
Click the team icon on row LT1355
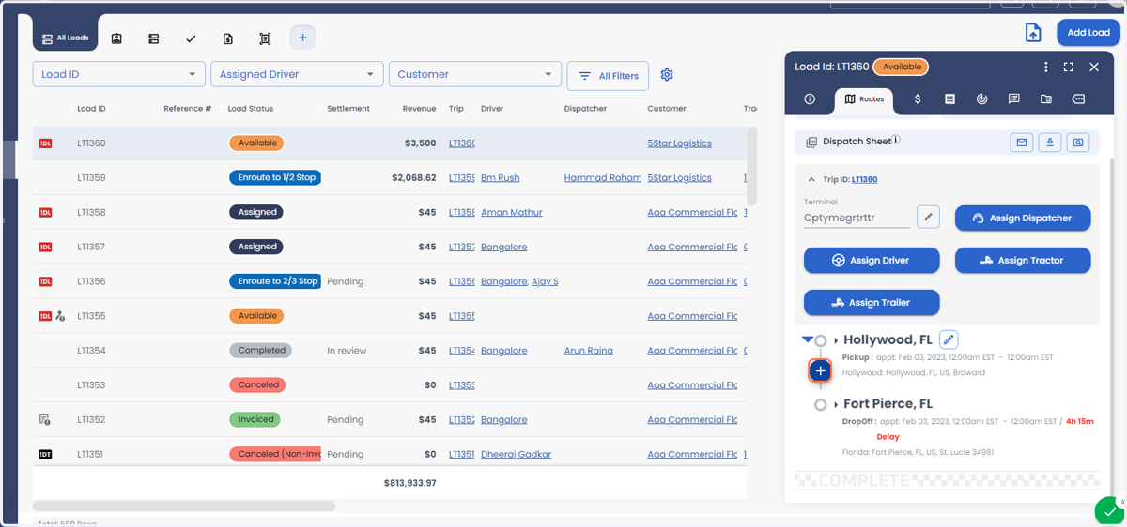click(60, 316)
